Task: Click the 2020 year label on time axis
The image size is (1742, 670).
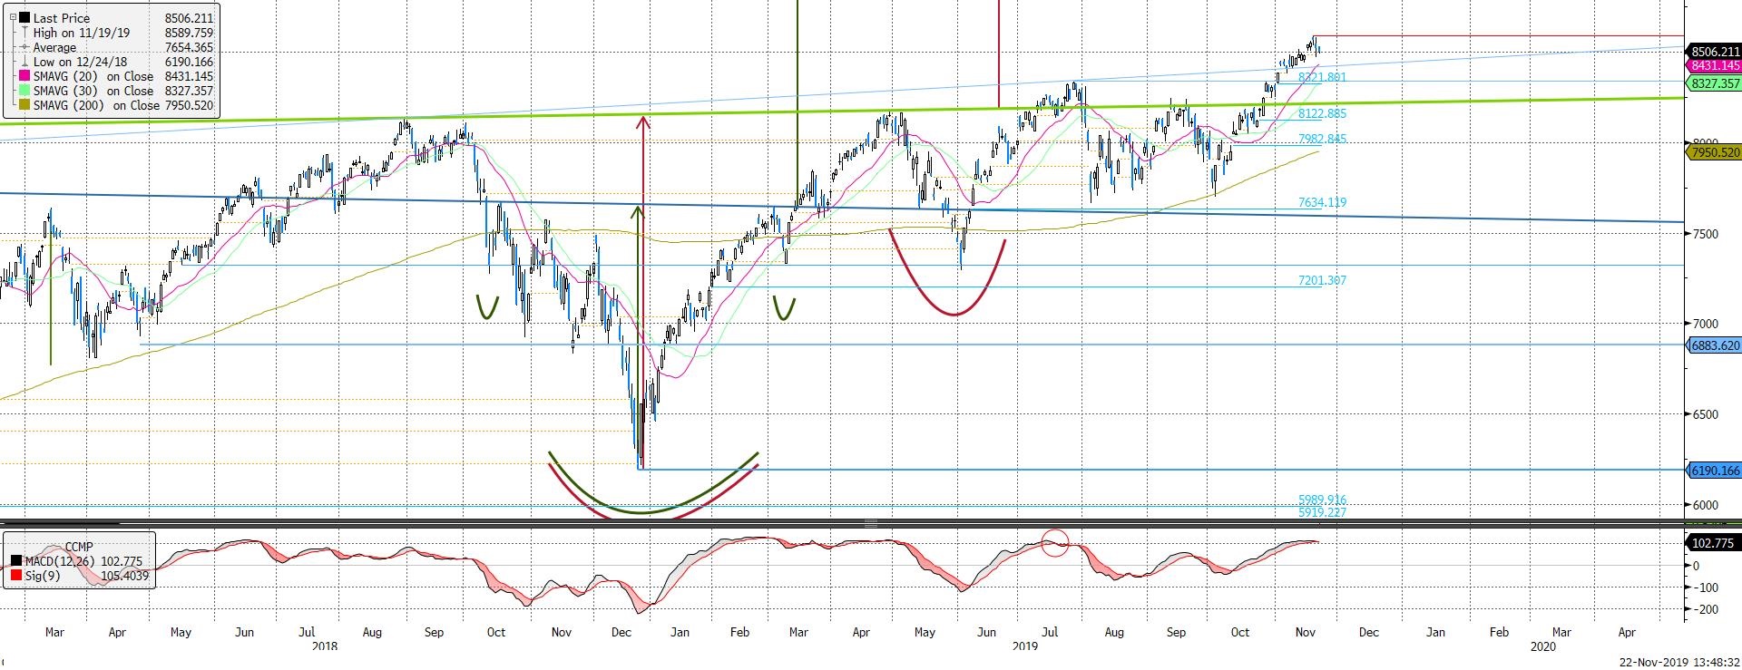Action: pyautogui.click(x=1542, y=646)
